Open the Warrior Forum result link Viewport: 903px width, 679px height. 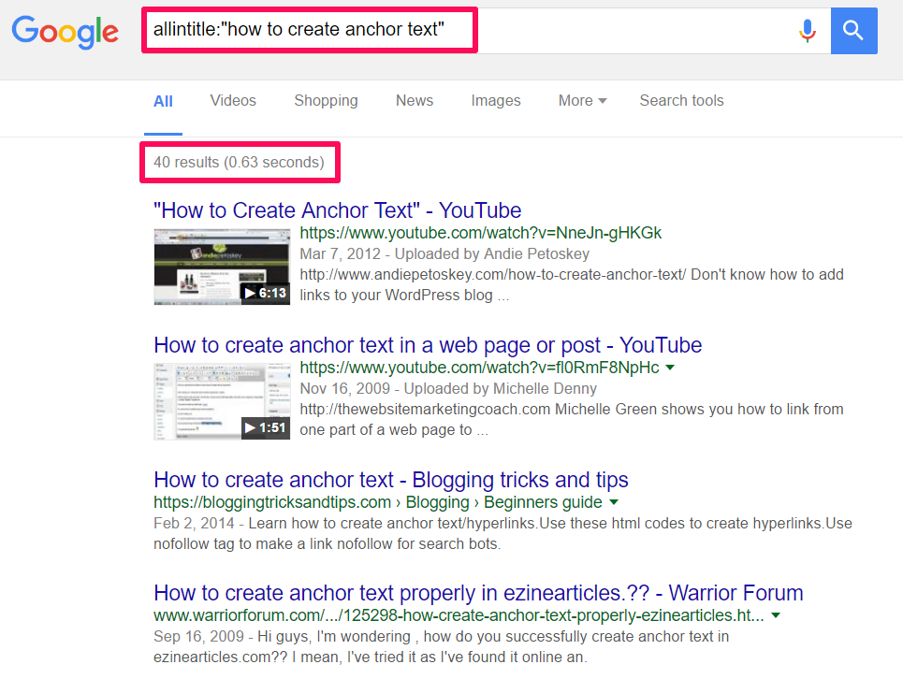pyautogui.click(x=477, y=592)
